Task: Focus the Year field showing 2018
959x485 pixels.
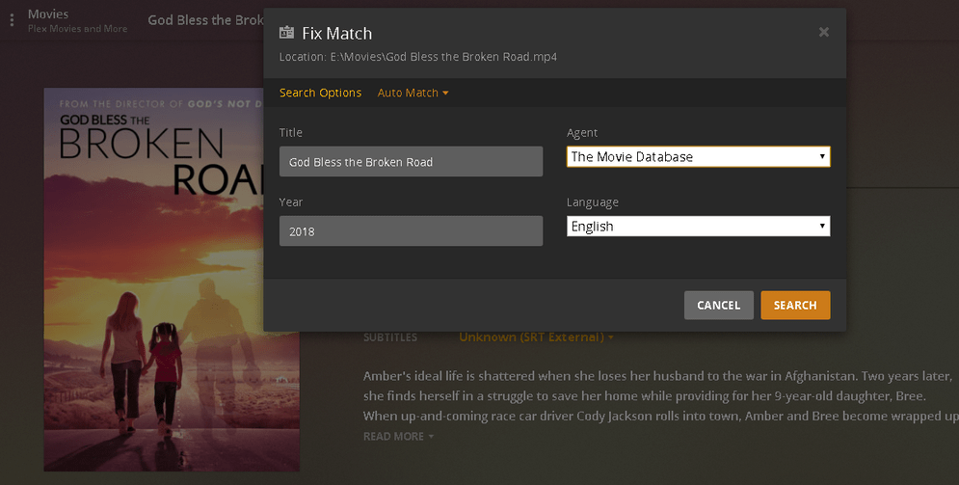Action: (411, 231)
